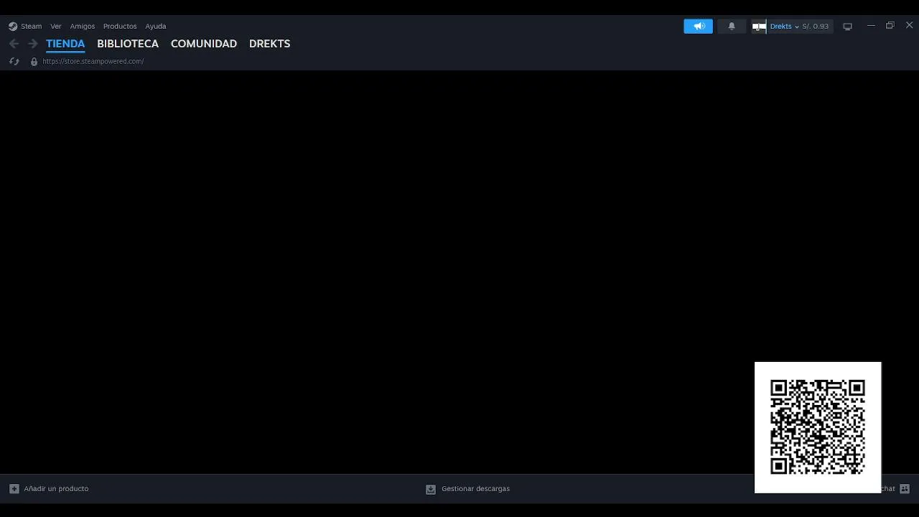Switch to the BIBLIOTECA tab
The width and height of the screenshot is (919, 517).
tap(128, 44)
